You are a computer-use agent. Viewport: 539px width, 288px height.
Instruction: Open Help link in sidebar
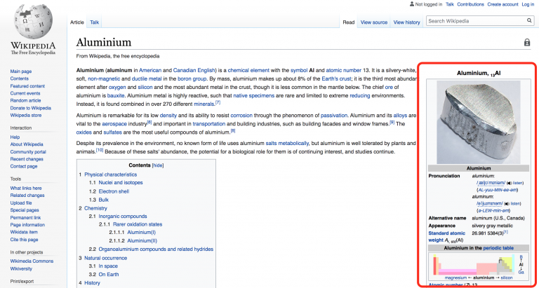pyautogui.click(x=15, y=137)
